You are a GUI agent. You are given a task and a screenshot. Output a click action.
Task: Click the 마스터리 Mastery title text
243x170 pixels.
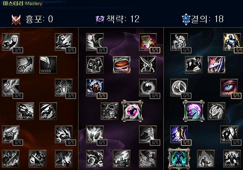tap(22, 3)
